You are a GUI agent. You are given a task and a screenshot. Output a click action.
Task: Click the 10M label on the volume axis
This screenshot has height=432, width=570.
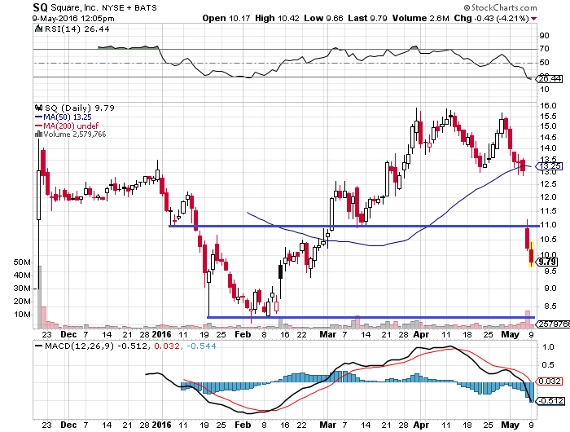(x=22, y=315)
